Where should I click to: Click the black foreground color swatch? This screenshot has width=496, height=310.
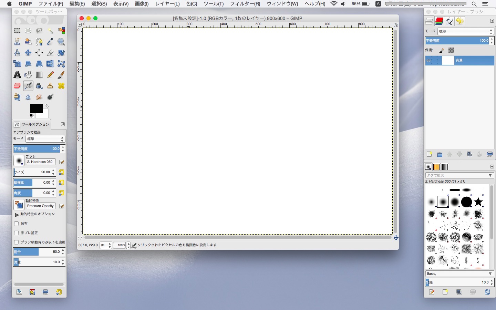[x=36, y=108]
